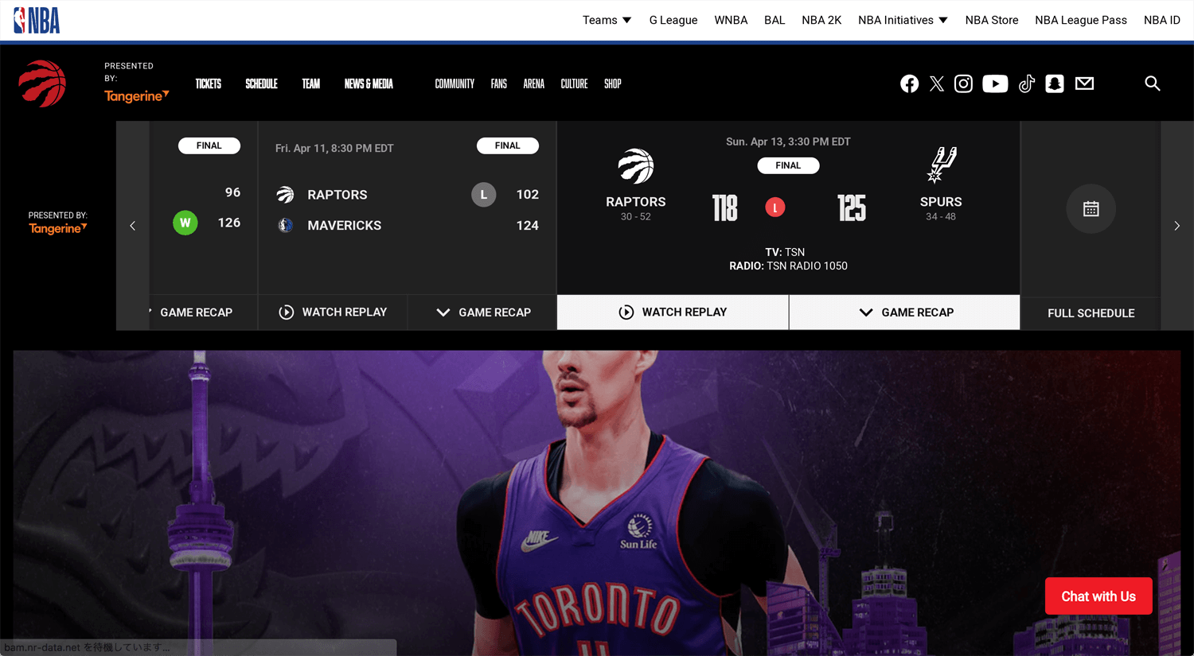Expand the NBA Initiatives dropdown
The height and width of the screenshot is (656, 1194).
903,20
